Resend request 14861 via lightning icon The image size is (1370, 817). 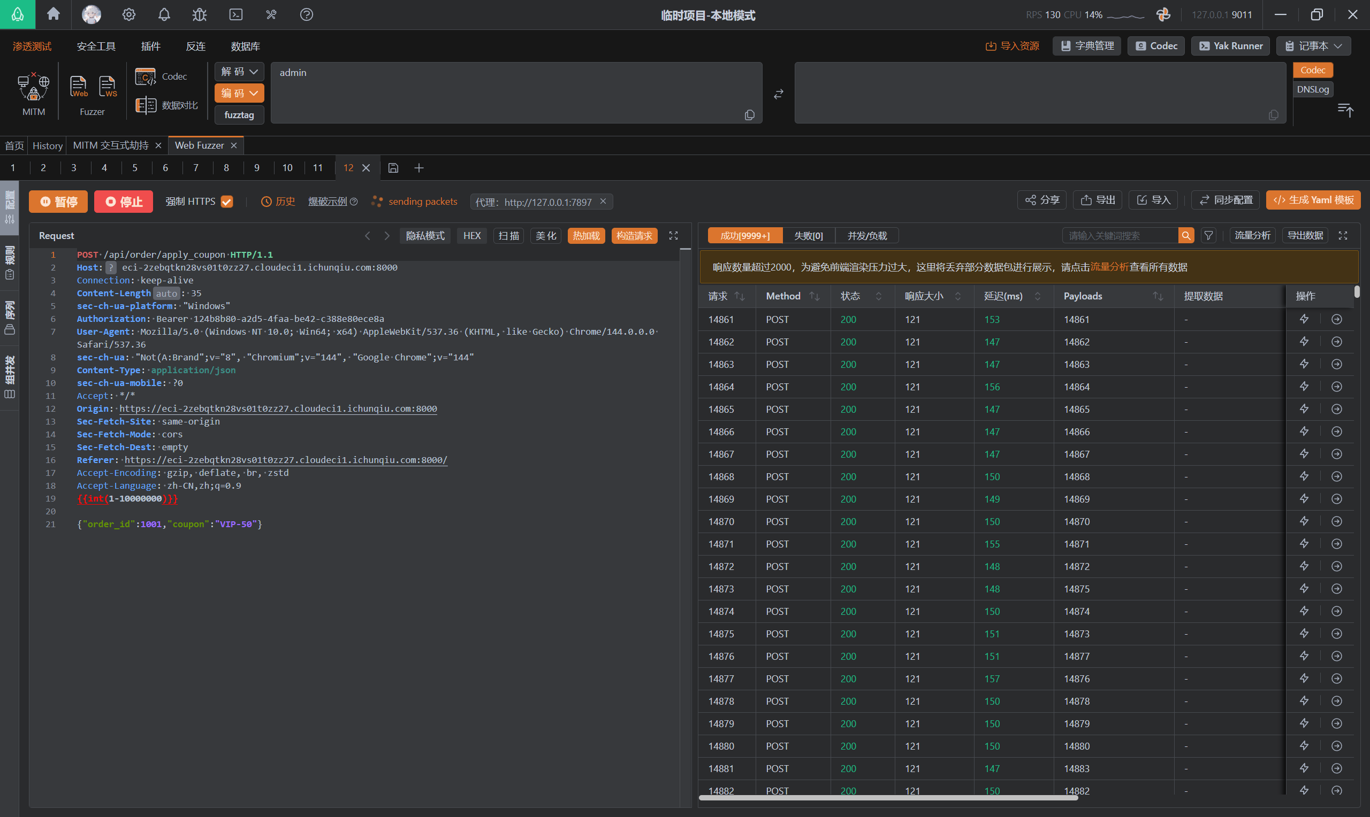coord(1304,319)
